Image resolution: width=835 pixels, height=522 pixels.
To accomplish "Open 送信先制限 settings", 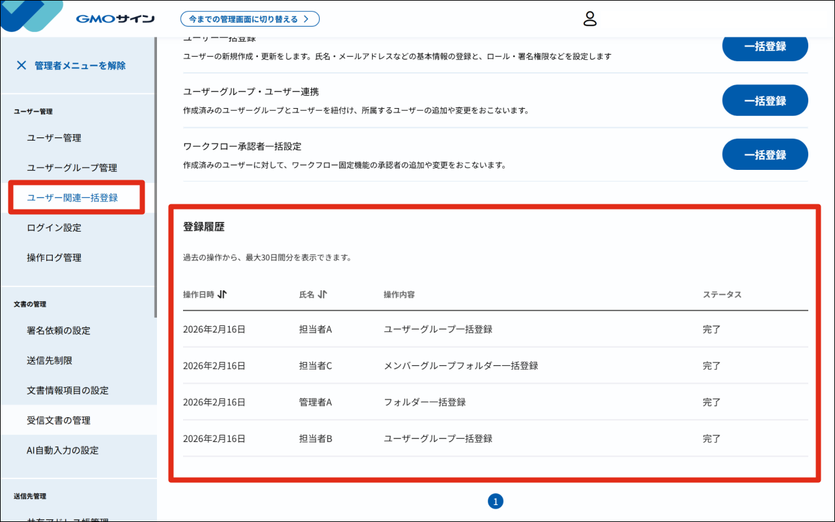I will [x=50, y=361].
